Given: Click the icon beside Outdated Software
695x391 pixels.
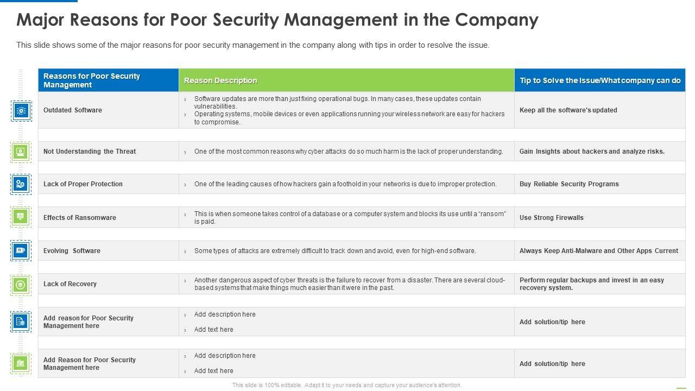Looking at the screenshot, I should point(21,111).
